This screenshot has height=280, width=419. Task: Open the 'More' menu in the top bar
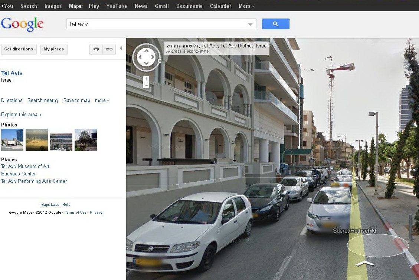pos(246,6)
